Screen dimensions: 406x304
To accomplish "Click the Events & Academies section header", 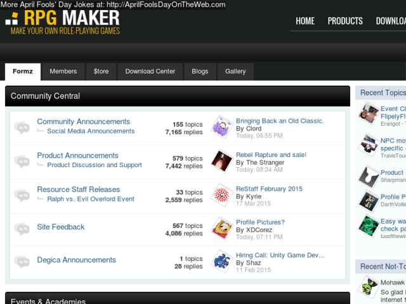I will [x=178, y=298].
